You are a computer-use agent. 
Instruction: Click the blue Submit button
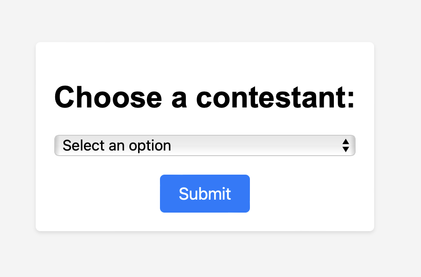click(x=205, y=194)
